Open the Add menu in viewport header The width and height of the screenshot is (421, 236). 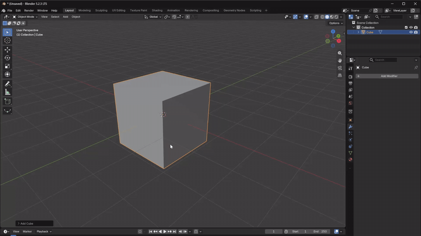point(65,17)
